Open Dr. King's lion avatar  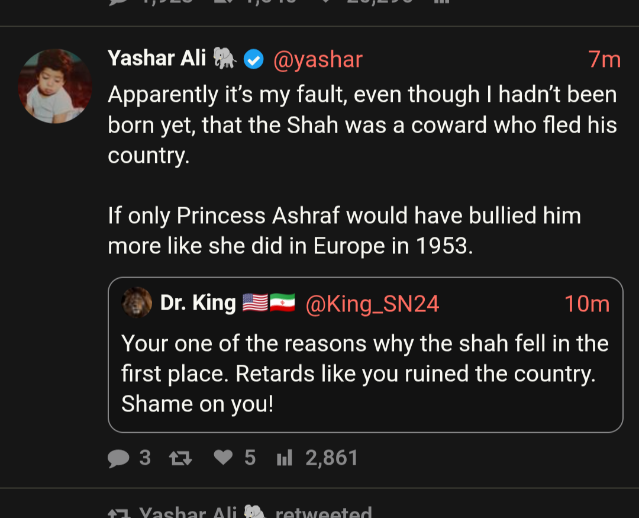(137, 303)
